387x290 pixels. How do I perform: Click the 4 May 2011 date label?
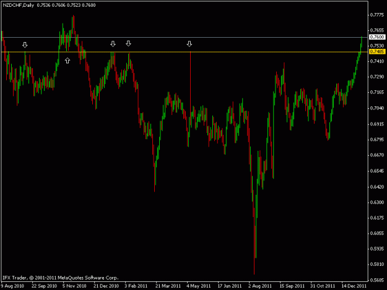(x=198, y=286)
